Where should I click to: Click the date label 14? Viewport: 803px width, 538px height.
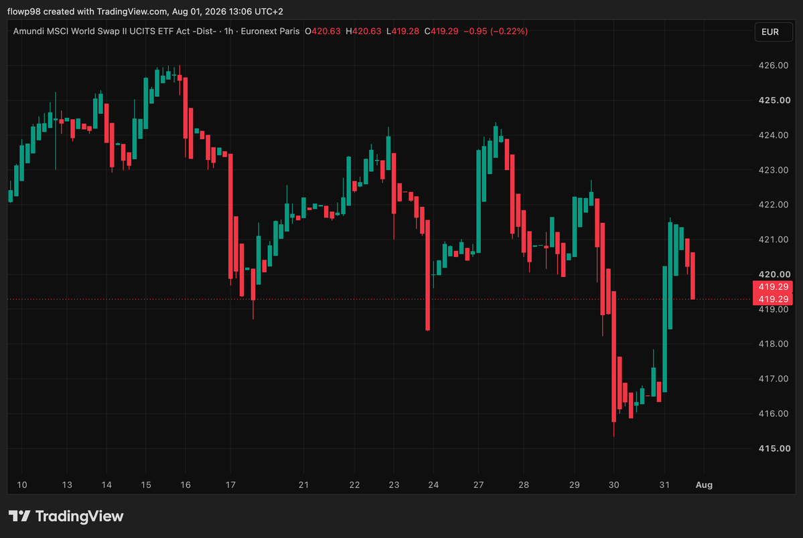coord(106,484)
